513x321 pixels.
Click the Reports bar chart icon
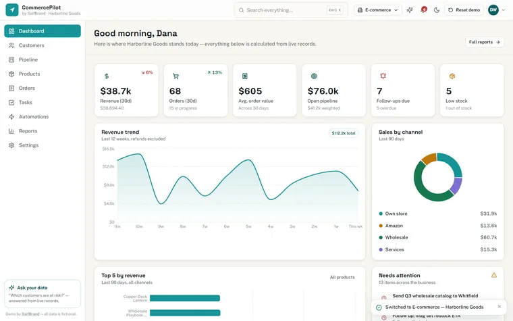(11, 131)
